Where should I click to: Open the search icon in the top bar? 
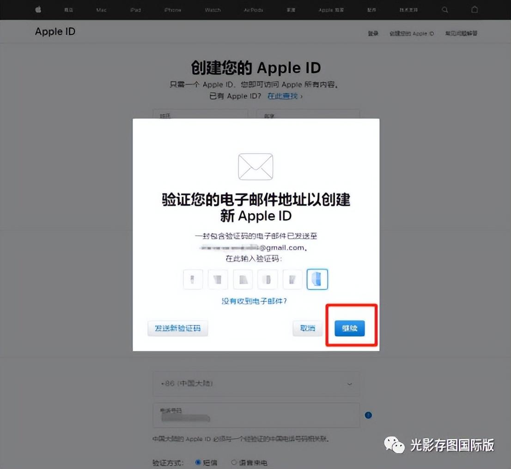coord(445,10)
